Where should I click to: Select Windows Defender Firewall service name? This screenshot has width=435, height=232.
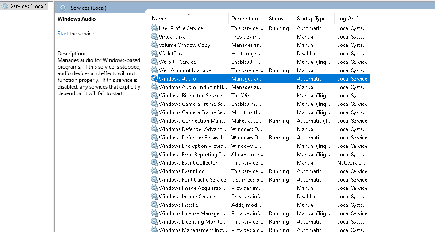pos(190,138)
